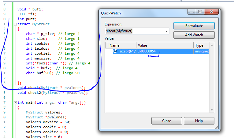Click the Value column header
234x138 pixels.
click(165, 45)
